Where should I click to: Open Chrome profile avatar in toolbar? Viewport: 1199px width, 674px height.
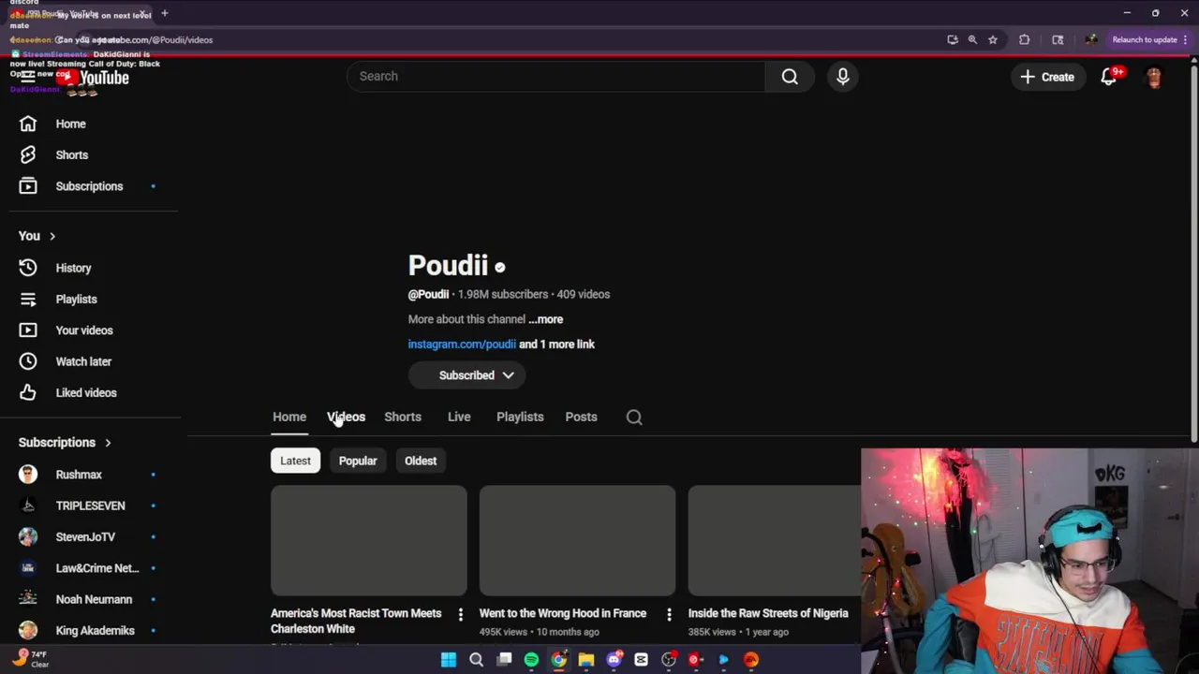pos(1091,39)
